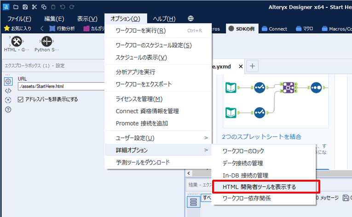Toggle アドレスバーを非表示にする checkbox
Image resolution: width=352 pixels, height=217 pixels.
tap(20, 99)
